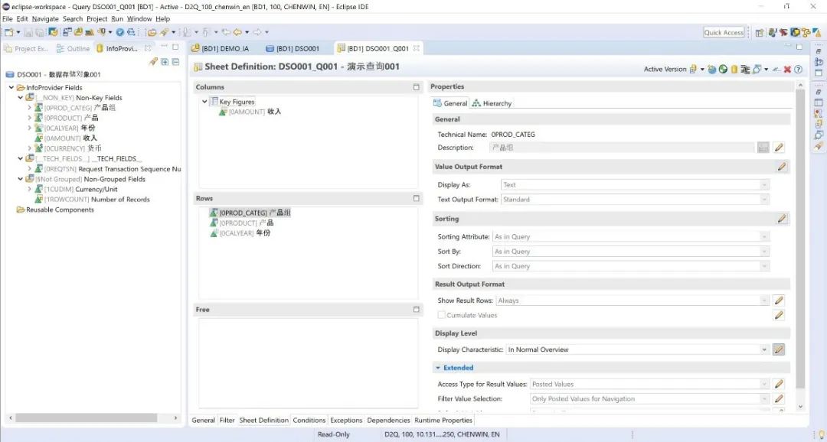Viewport: 827px width, 442px height.
Task: Switch to the Filter bottom tab
Action: [227, 420]
